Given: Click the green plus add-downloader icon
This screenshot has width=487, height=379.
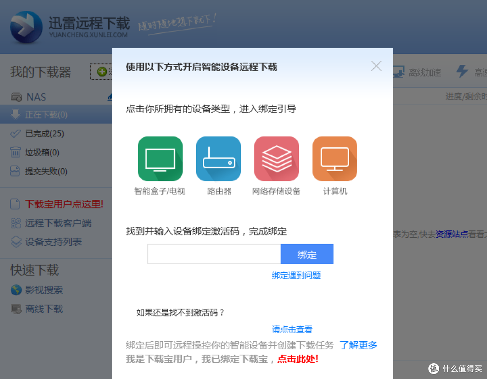Looking at the screenshot, I should click(x=102, y=72).
